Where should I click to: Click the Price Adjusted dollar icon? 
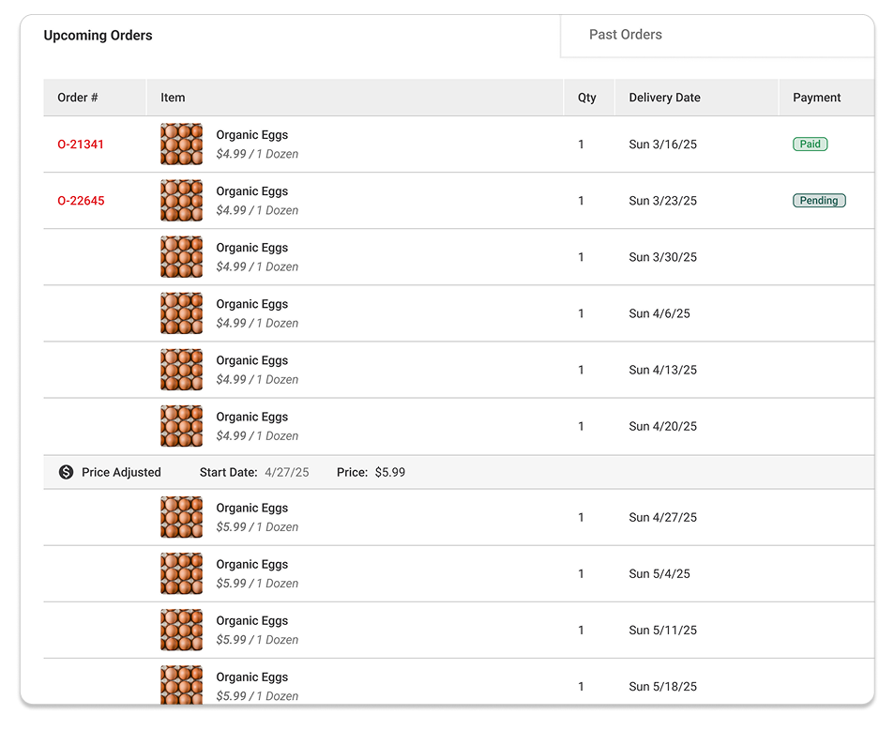click(x=67, y=472)
